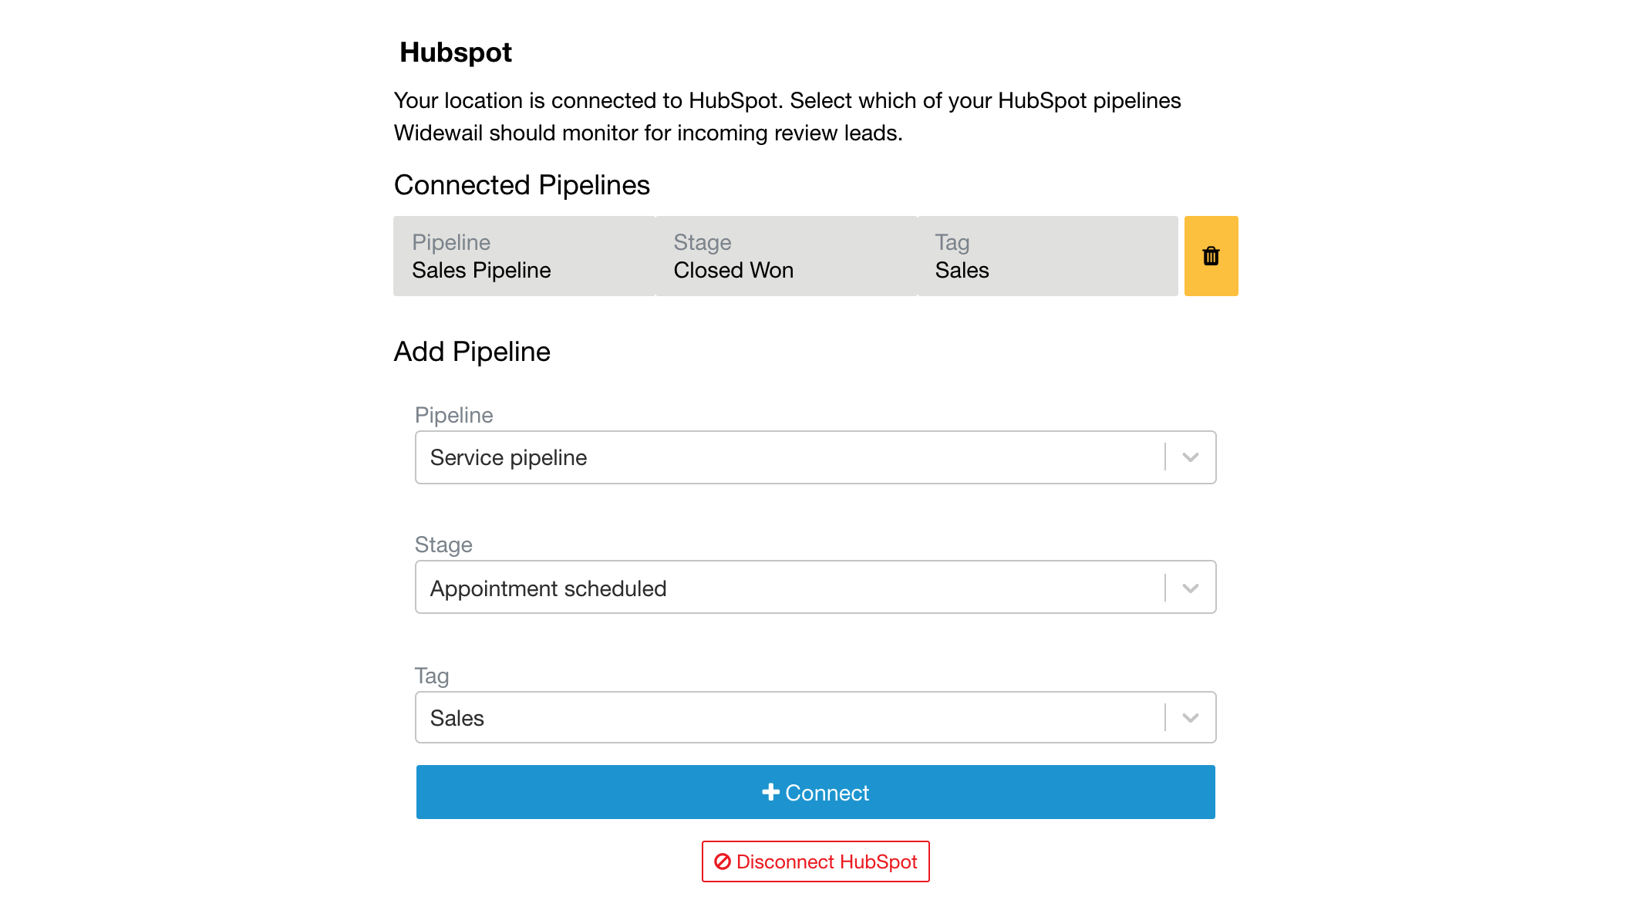Click the 'Connected Pipelines' section heading
This screenshot has width=1631, height=917.
[522, 185]
